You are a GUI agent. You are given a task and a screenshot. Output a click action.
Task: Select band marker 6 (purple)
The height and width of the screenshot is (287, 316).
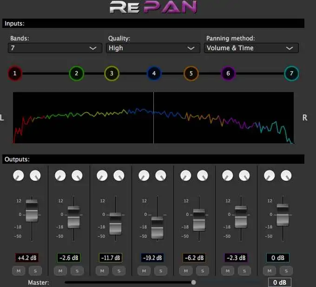coord(228,73)
